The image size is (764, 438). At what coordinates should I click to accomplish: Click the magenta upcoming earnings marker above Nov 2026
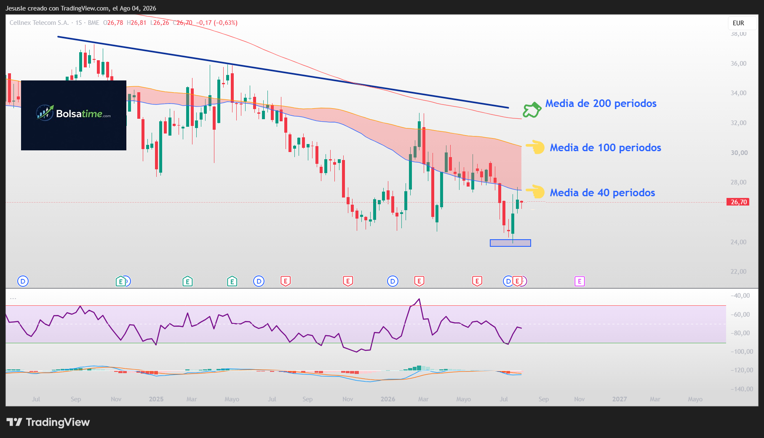point(580,281)
